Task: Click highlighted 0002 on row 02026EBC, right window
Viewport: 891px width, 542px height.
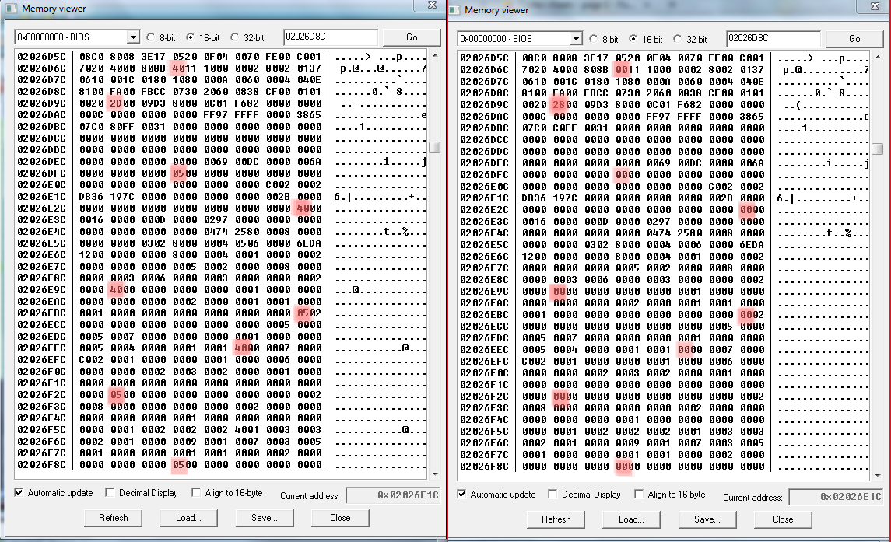Action: click(752, 315)
